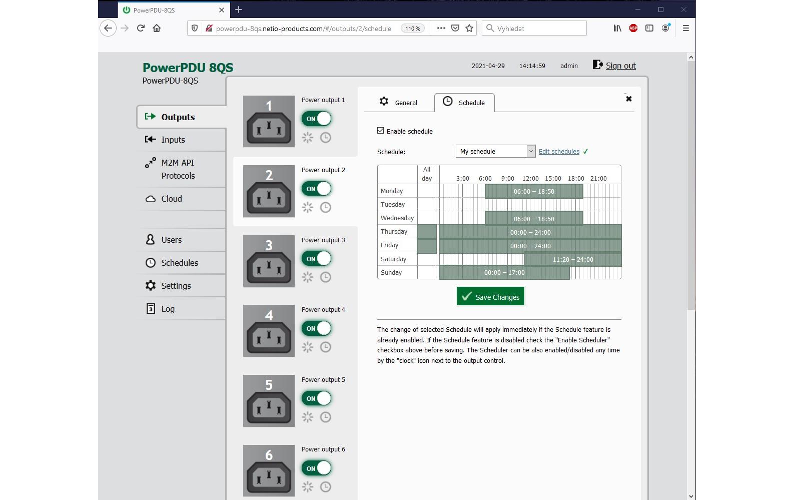Turn off Power output 3 switch
This screenshot has height=500, width=794.
coord(317,259)
